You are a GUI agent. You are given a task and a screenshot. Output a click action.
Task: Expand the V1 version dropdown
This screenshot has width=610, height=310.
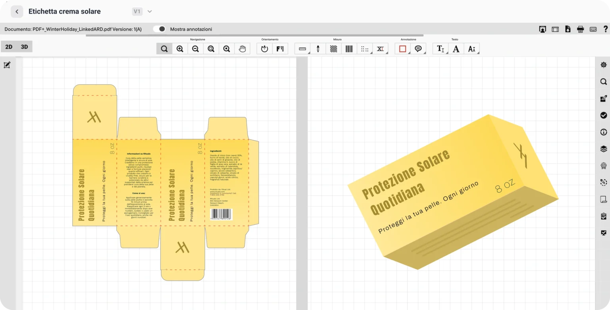click(x=149, y=11)
